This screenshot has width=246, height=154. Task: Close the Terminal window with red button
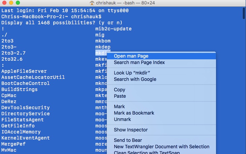[4, 3]
